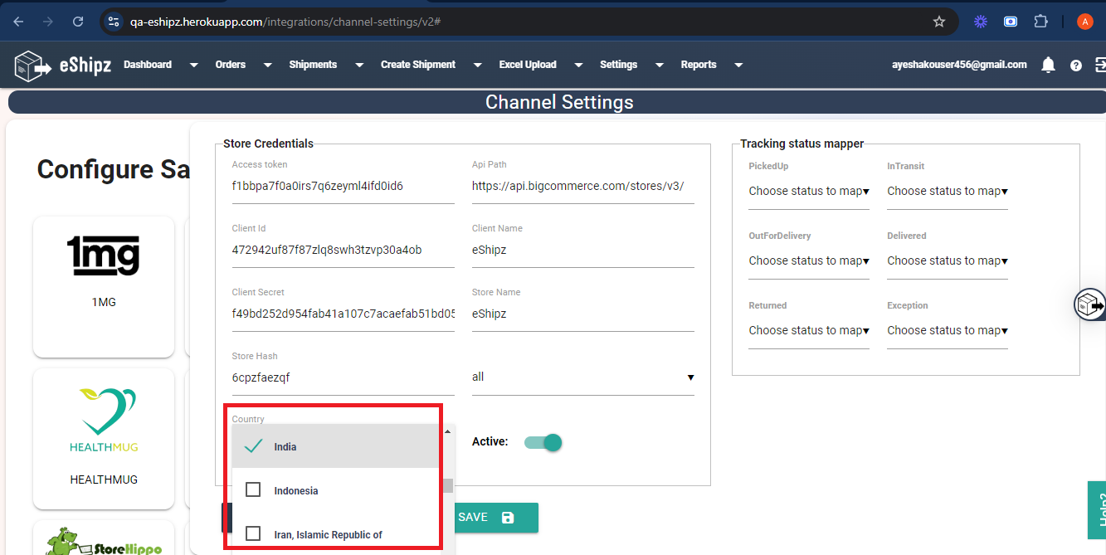Open the Excel Upload menu
The image size is (1106, 555).
click(528, 65)
